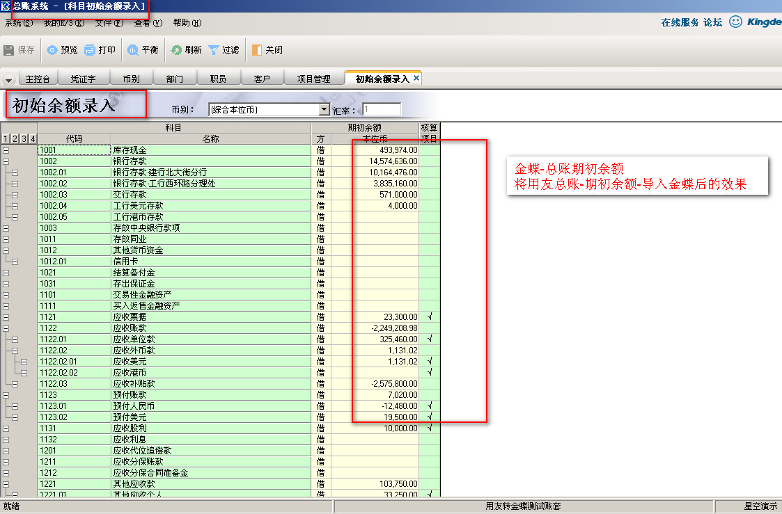Click outline level 3 button
The height and width of the screenshot is (514, 782).
click(x=23, y=139)
